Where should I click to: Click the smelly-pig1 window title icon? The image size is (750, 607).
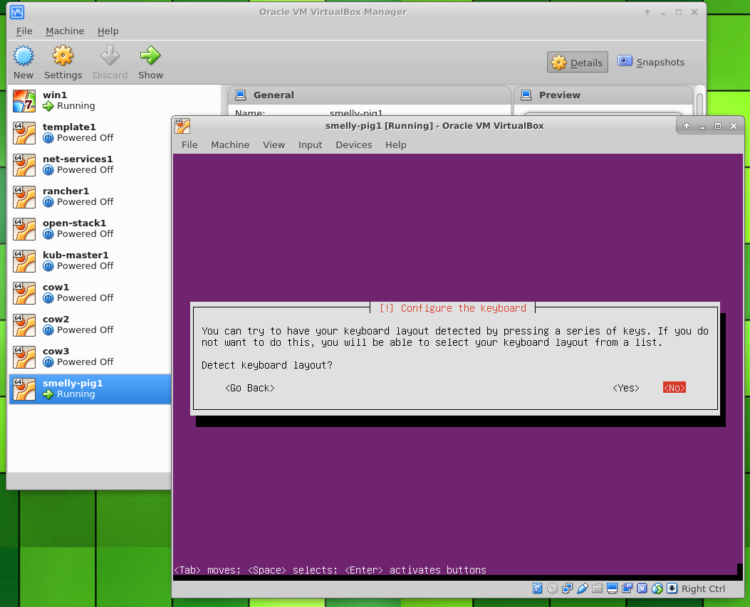[182, 126]
